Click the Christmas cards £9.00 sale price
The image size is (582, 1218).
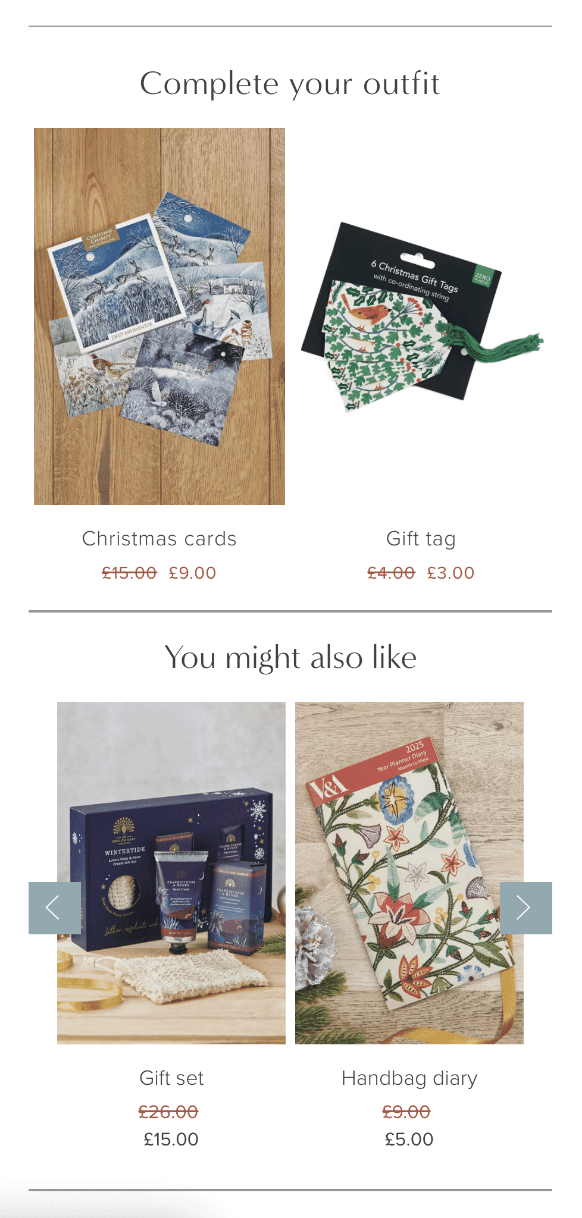coord(193,573)
